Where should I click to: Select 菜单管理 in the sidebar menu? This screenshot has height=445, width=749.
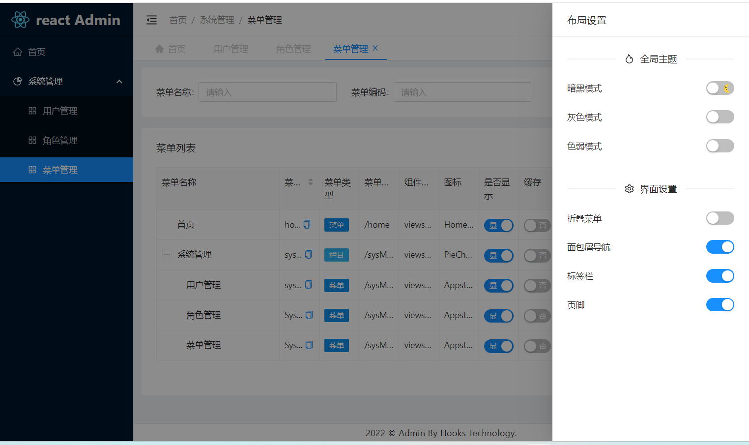[66, 170]
